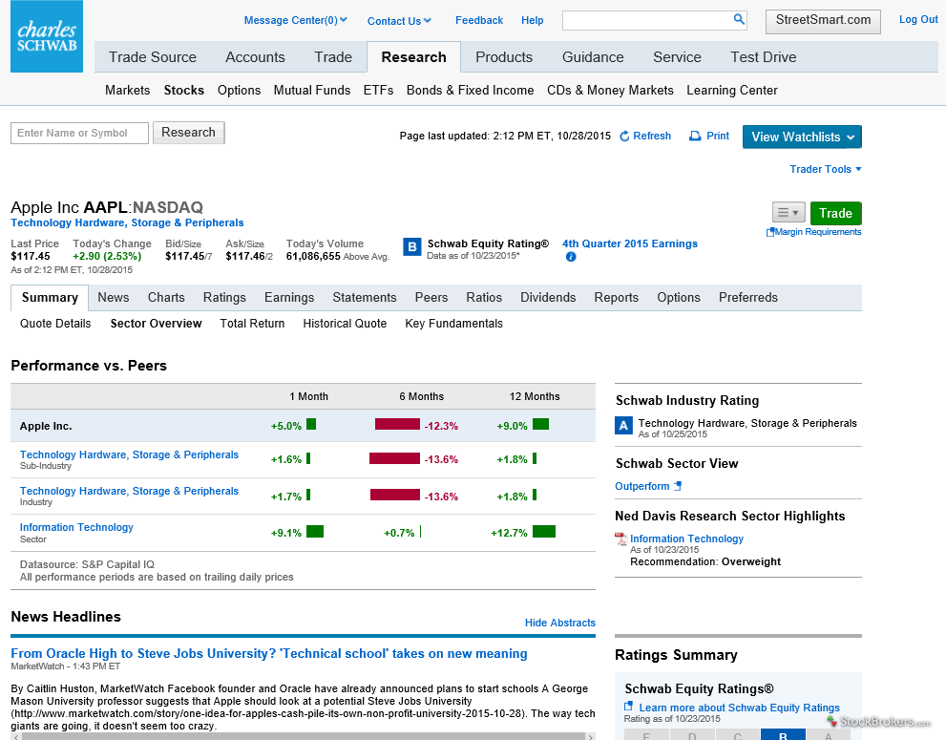946x740 pixels.
Task: Select the Dividends tab
Action: click(x=548, y=298)
